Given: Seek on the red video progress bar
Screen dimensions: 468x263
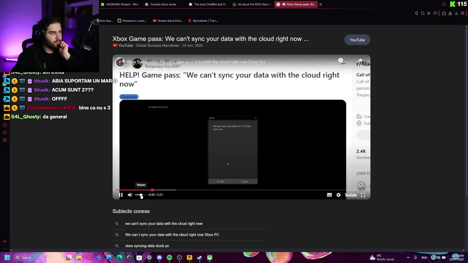Looking at the screenshot, I should pyautogui.click(x=241, y=190).
